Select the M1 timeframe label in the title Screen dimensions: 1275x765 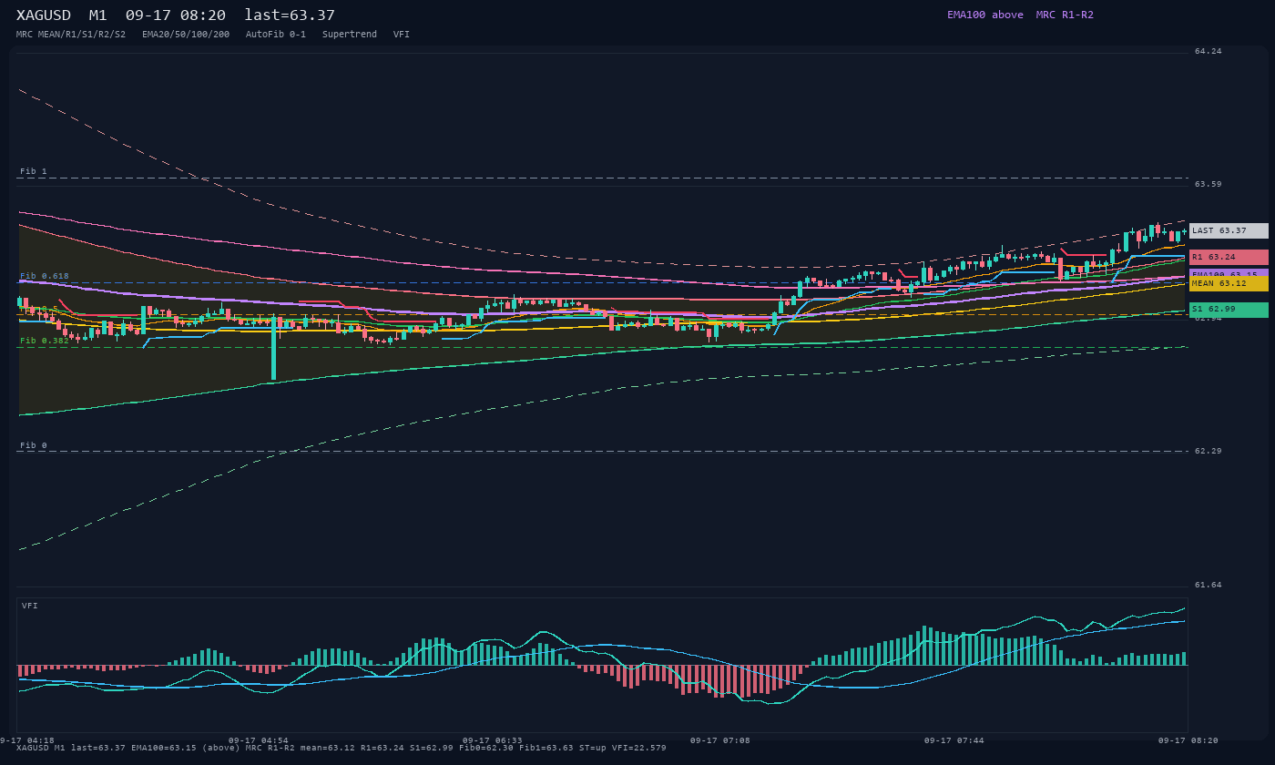[98, 15]
